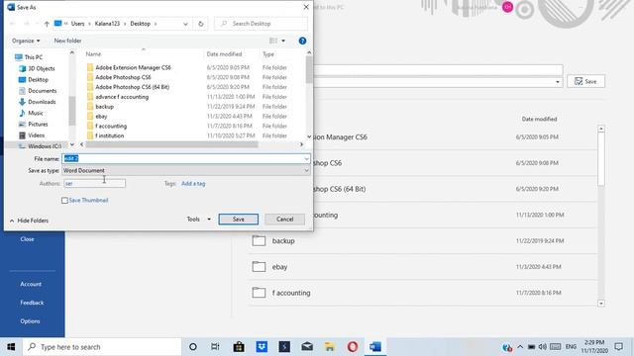Open the change view icon
Viewport: 634px width, 356px height.
(x=273, y=41)
